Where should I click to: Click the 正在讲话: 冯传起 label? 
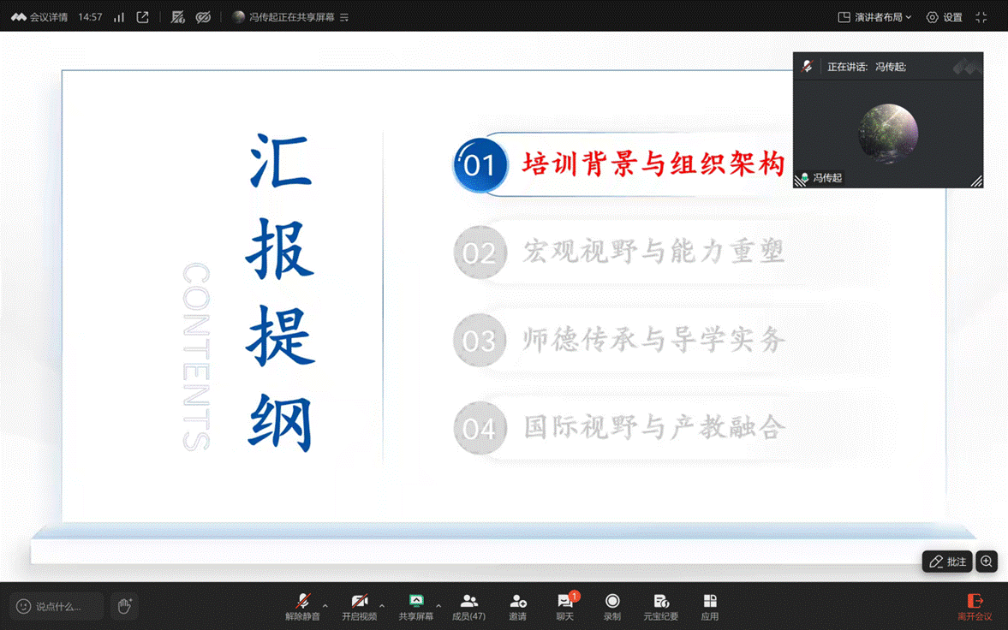tap(866, 67)
